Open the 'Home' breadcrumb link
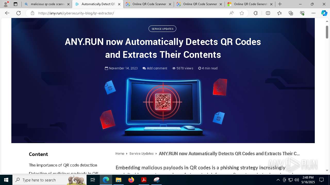Screen dimensions: 330x185 [120, 154]
